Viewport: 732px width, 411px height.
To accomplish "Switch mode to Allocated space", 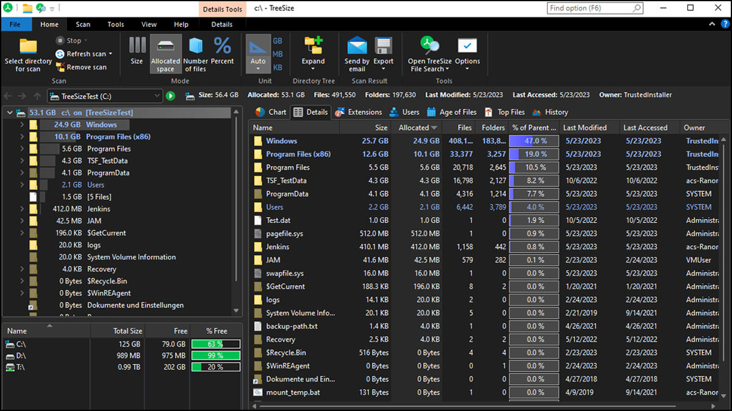I will point(165,54).
